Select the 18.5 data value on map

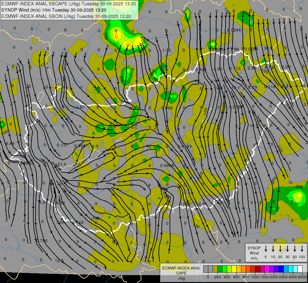tap(254, 125)
